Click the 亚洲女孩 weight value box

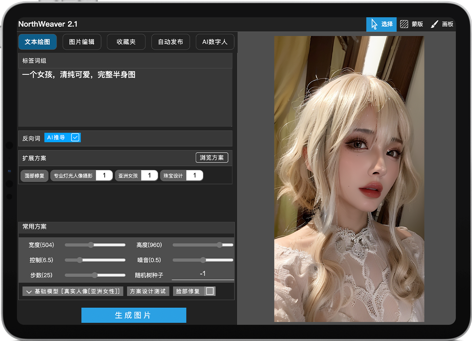coord(149,176)
